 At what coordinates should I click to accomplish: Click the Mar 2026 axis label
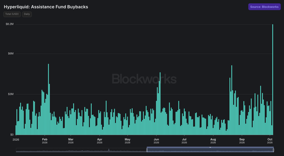(71, 141)
